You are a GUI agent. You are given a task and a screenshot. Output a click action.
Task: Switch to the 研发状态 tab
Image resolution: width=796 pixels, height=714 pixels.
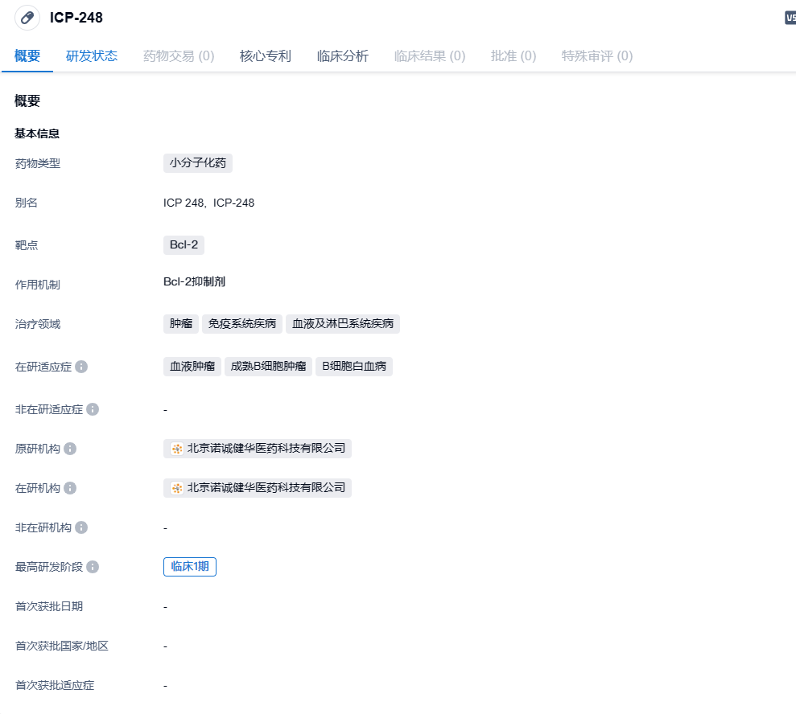pos(92,56)
